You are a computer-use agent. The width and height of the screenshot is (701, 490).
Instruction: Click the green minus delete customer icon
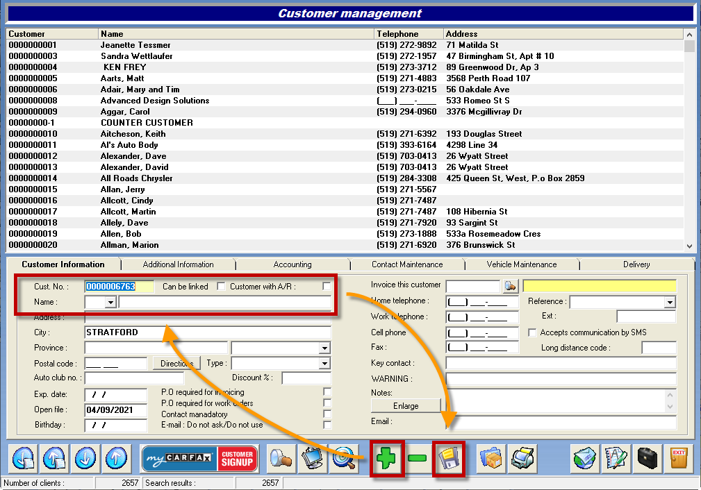417,458
